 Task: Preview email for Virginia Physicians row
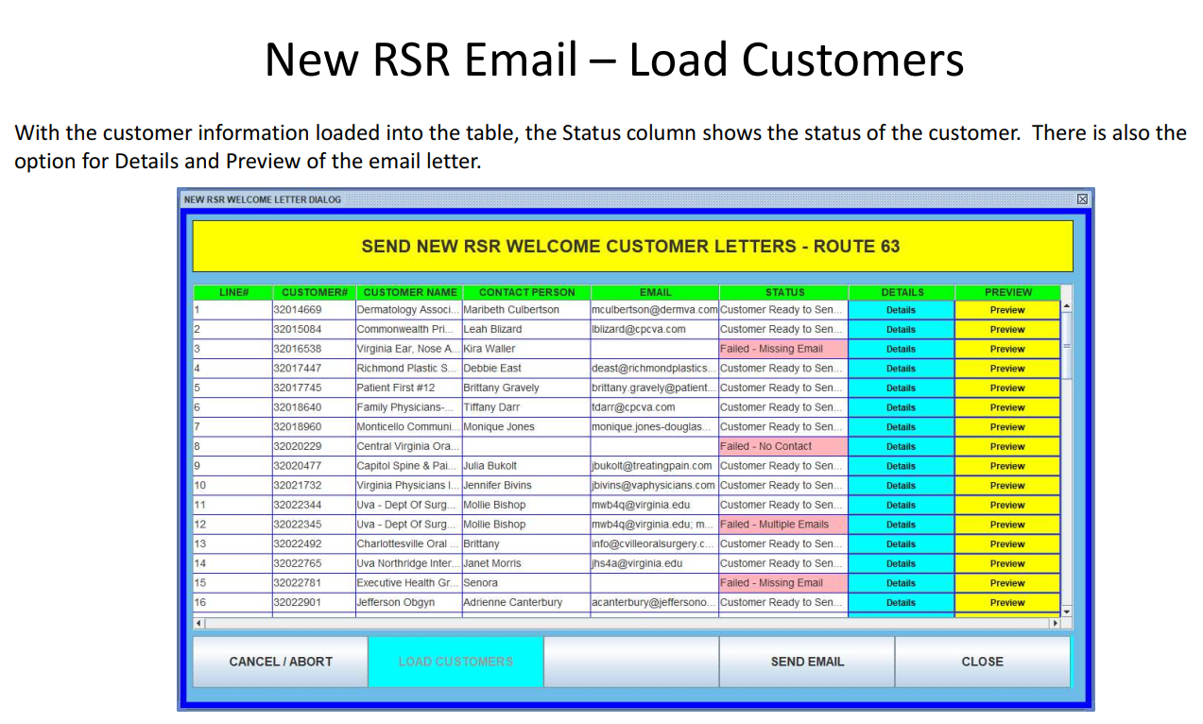tap(1007, 486)
